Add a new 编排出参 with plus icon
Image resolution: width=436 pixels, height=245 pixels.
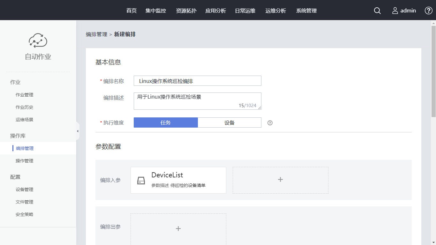[178, 229]
